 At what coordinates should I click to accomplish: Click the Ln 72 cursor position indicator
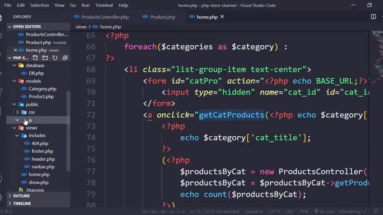215,211
